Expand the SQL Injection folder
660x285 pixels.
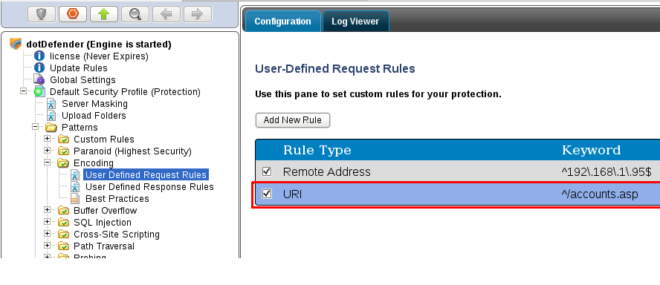[x=47, y=221]
